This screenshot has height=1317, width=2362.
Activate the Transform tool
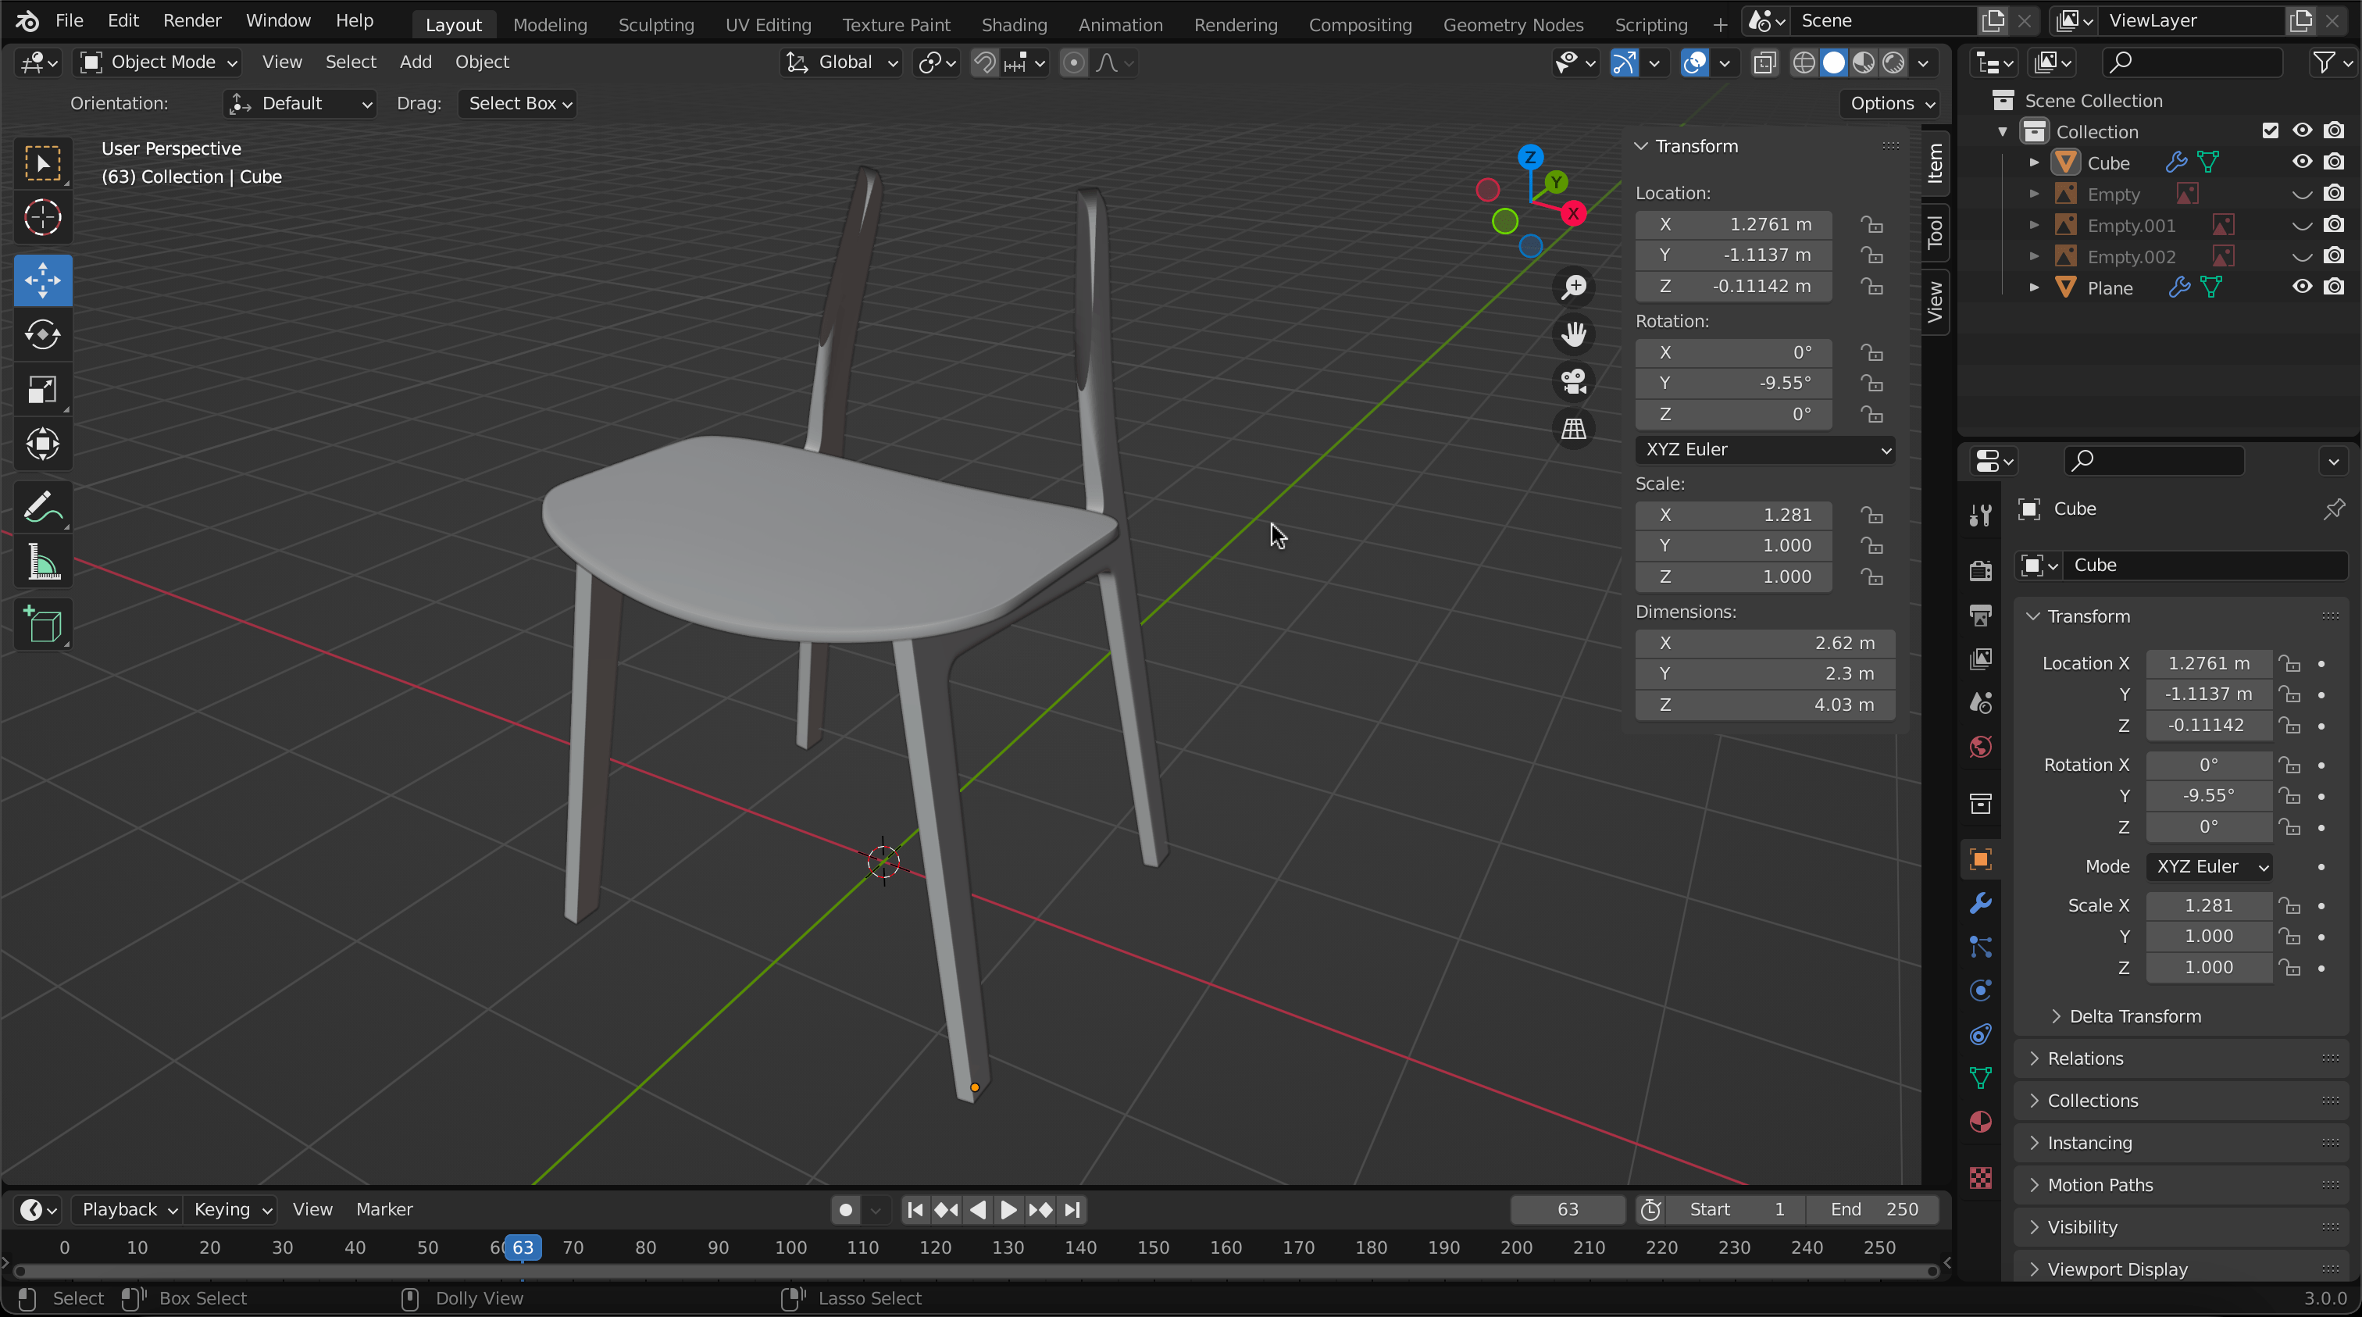(42, 444)
